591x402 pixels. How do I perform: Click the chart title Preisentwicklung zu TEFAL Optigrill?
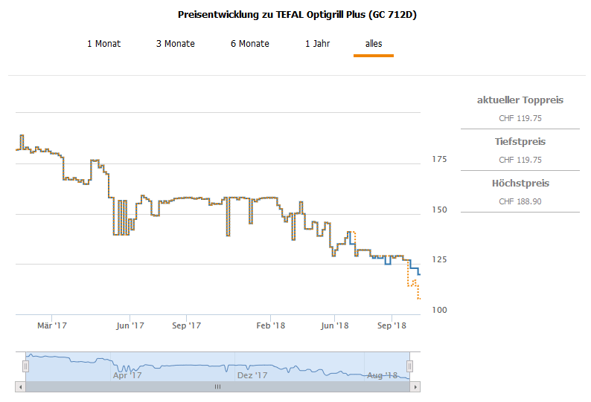tap(297, 14)
